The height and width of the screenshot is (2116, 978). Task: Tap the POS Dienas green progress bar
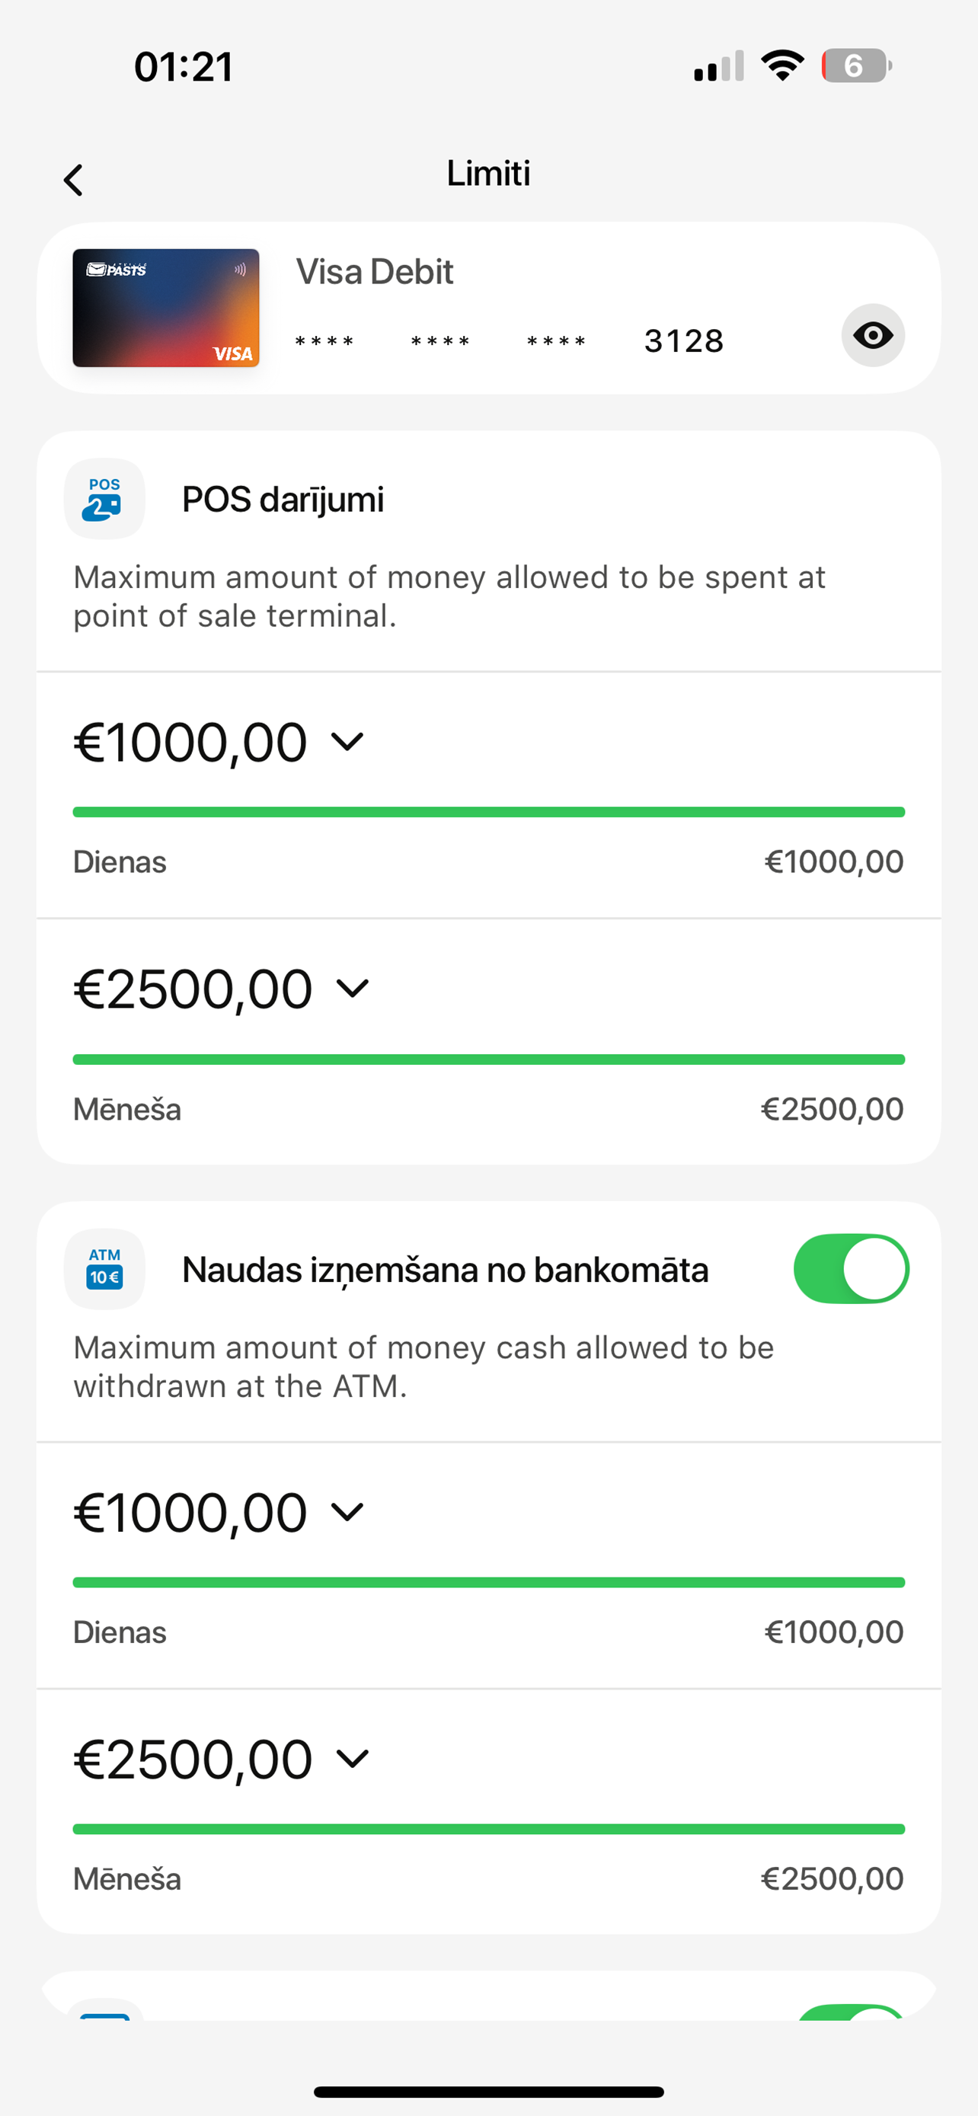tap(488, 813)
